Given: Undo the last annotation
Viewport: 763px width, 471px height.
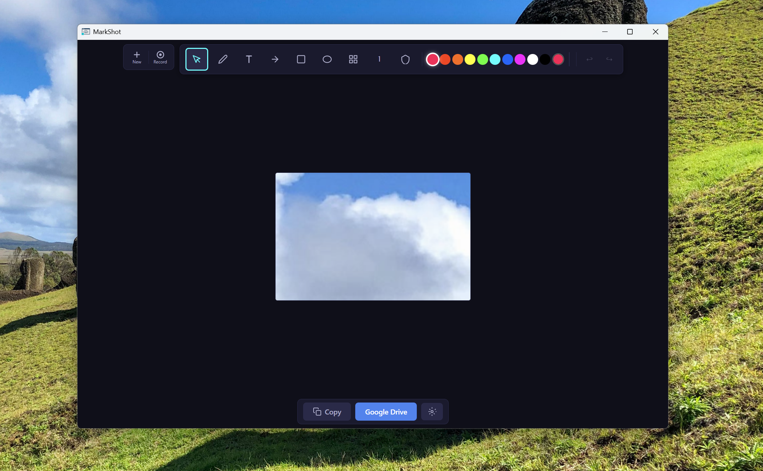Looking at the screenshot, I should [x=589, y=59].
